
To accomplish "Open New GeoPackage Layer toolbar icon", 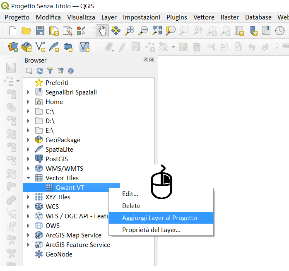I will [26, 47].
